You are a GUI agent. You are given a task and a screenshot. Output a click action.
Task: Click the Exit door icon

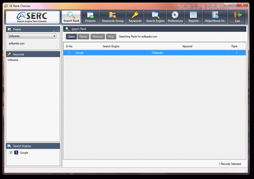coord(237,16)
